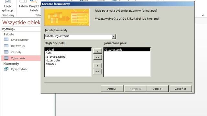Remove selected field with the < button

(98, 66)
